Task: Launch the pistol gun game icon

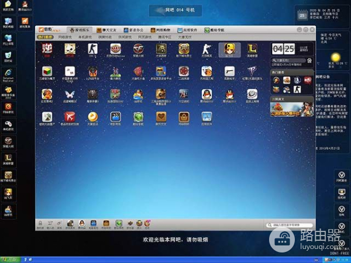Action: tap(230, 71)
